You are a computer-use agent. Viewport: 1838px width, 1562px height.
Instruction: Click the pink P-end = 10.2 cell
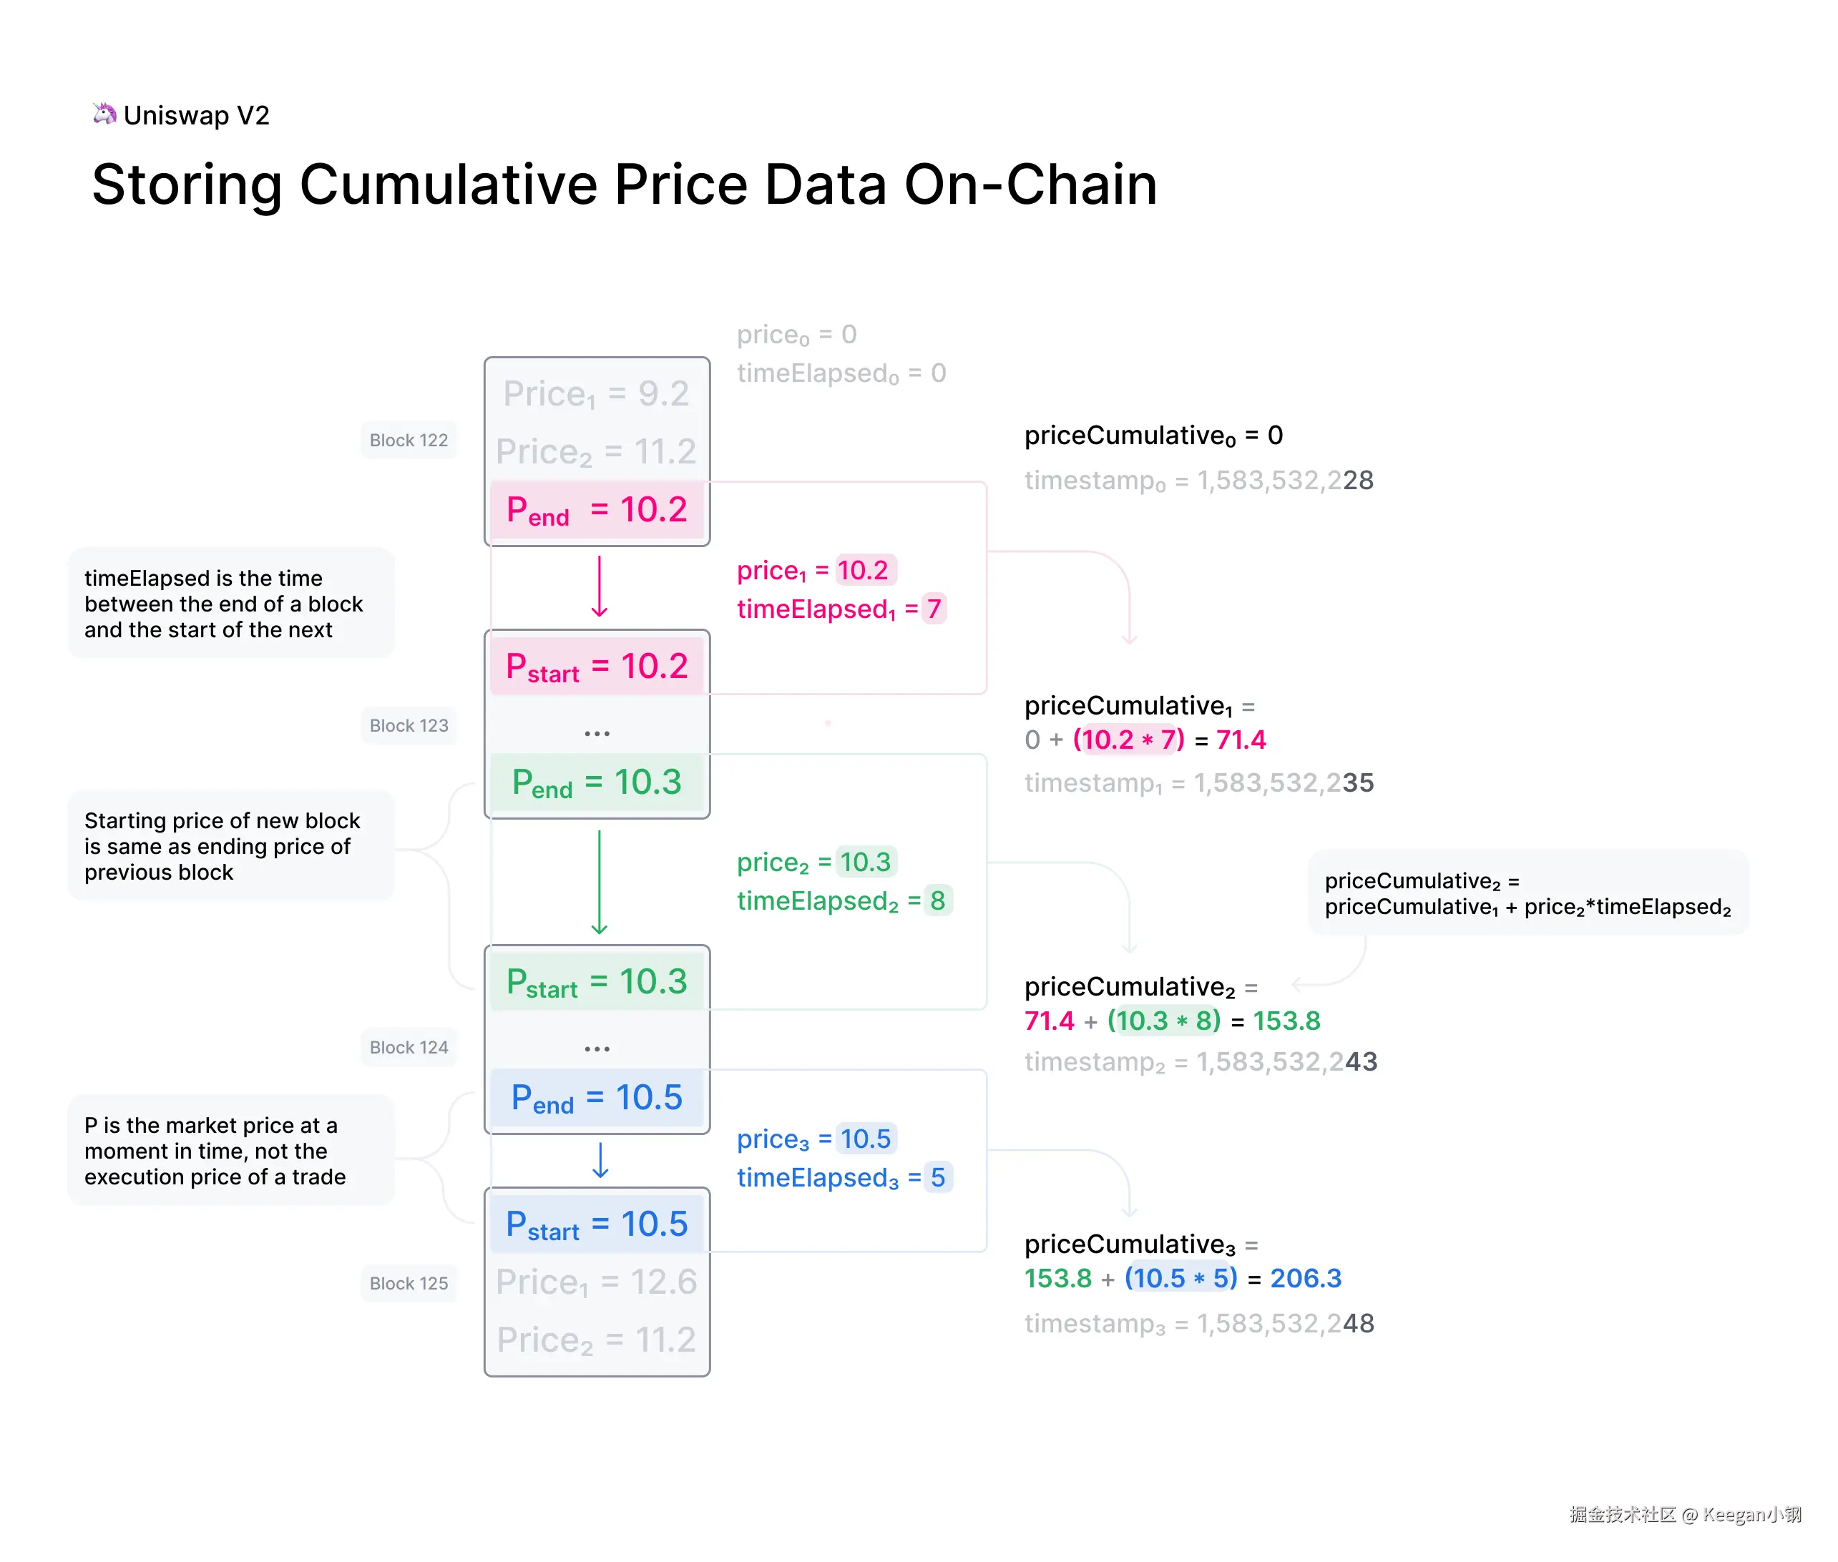(x=597, y=510)
